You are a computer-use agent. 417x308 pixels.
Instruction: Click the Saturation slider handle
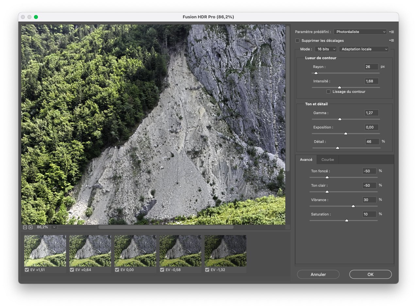tap(347, 221)
